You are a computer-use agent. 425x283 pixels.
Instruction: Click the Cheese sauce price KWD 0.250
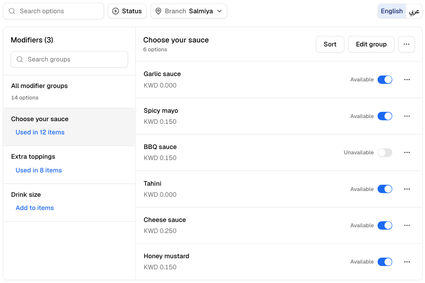[x=160, y=231]
